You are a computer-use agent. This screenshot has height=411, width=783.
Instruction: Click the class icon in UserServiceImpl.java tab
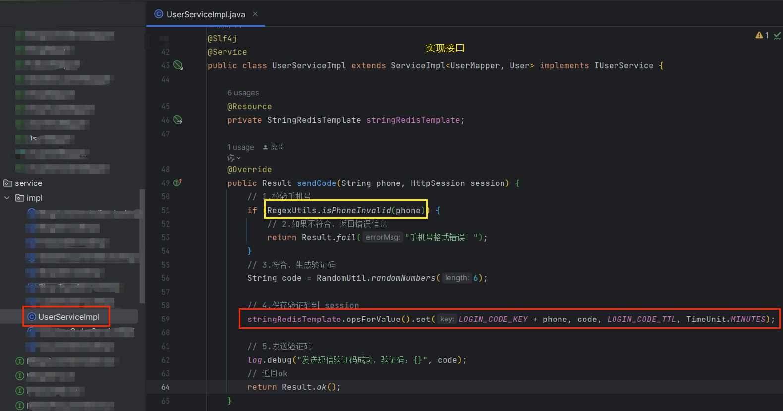click(x=159, y=14)
